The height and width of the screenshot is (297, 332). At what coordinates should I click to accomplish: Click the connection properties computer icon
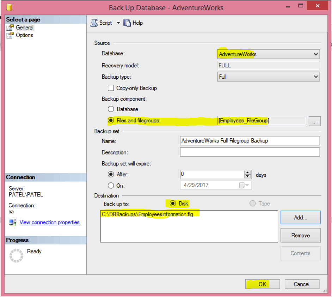[x=12, y=223]
